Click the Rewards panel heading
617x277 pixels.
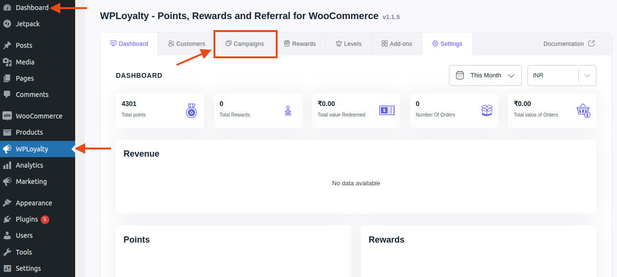point(386,240)
